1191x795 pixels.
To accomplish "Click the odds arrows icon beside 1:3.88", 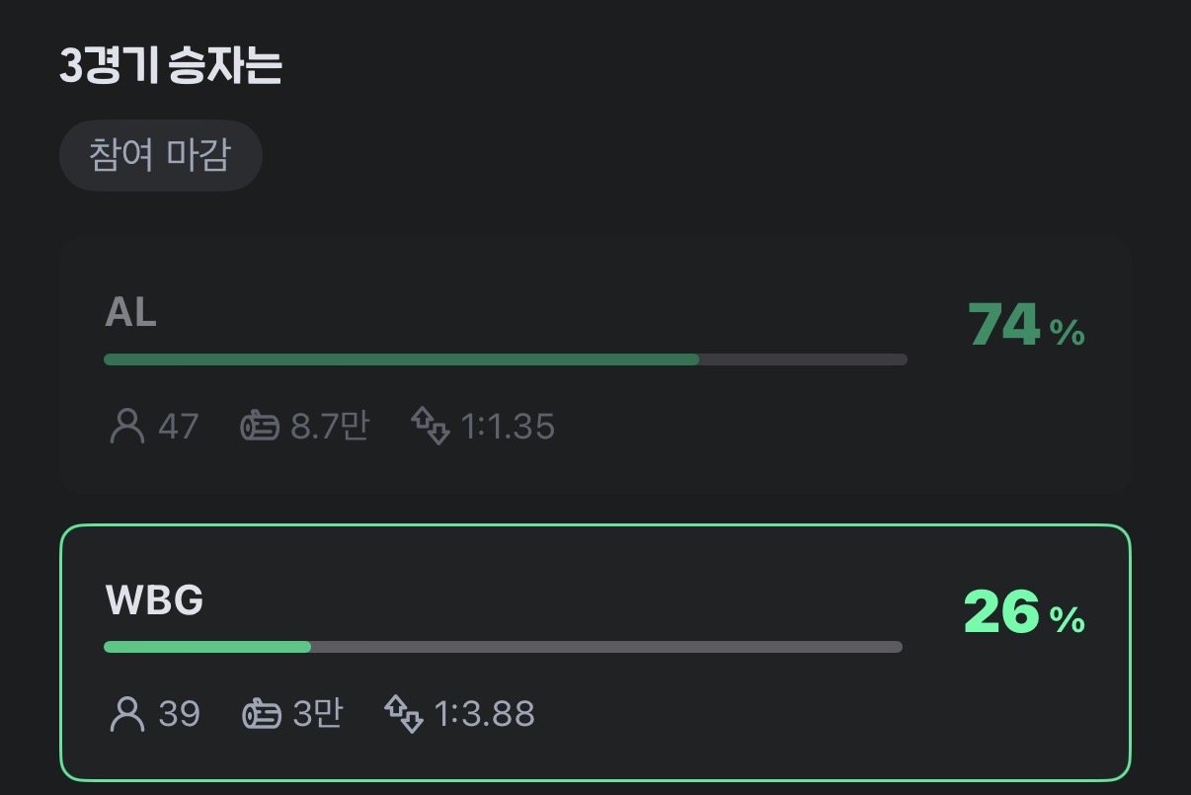I will point(404,713).
